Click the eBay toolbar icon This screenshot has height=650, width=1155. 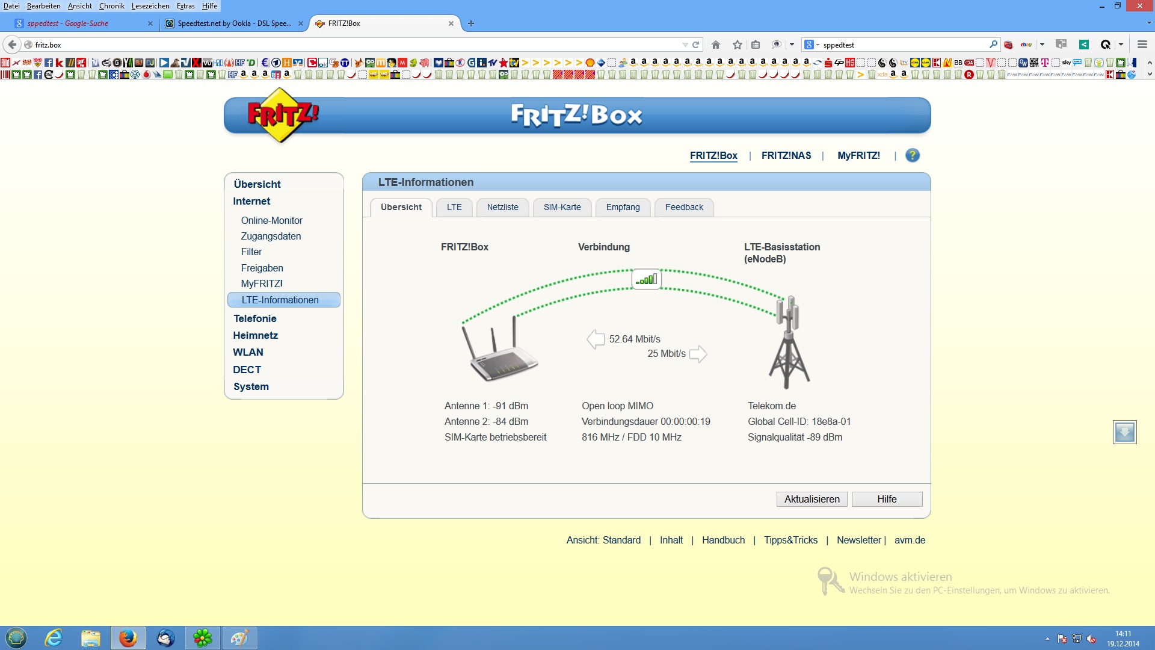[1026, 45]
